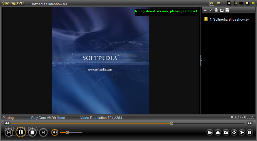
Task: Click the 'Play Core:VMR9 Mode' status text
Action: [48, 118]
